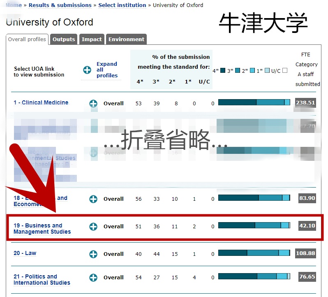The width and height of the screenshot is (328, 297).
Task: Click Clinical Medicine 4* value 53
Action: [139, 103]
